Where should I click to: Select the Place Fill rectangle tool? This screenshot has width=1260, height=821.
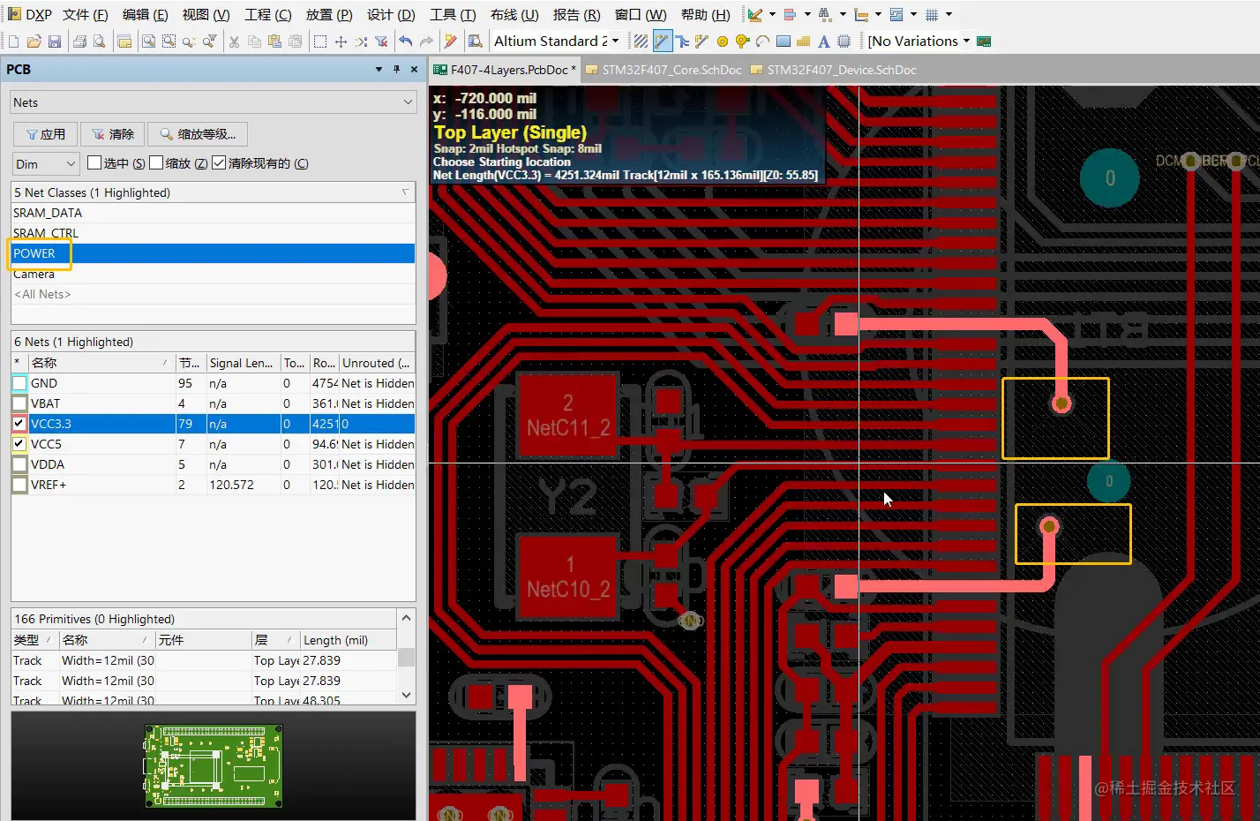click(783, 41)
